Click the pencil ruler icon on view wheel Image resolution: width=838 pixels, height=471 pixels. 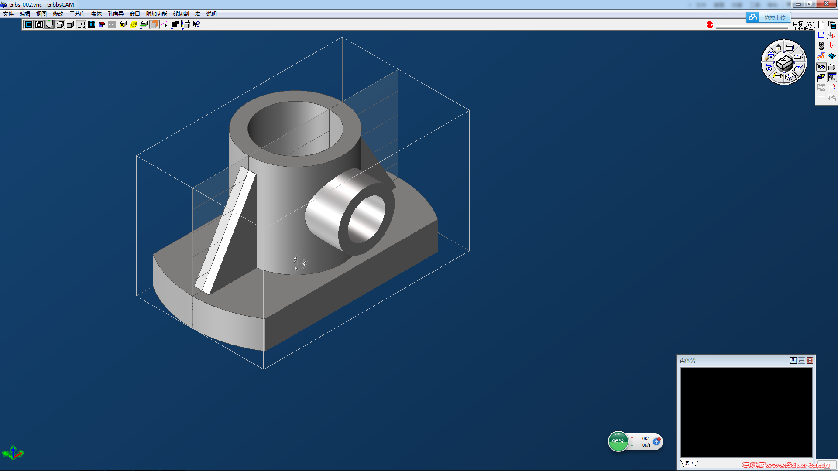777,76
